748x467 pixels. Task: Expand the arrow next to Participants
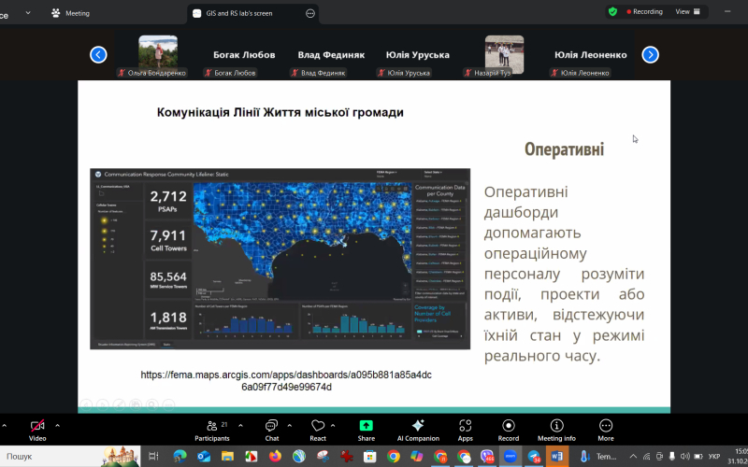click(238, 423)
